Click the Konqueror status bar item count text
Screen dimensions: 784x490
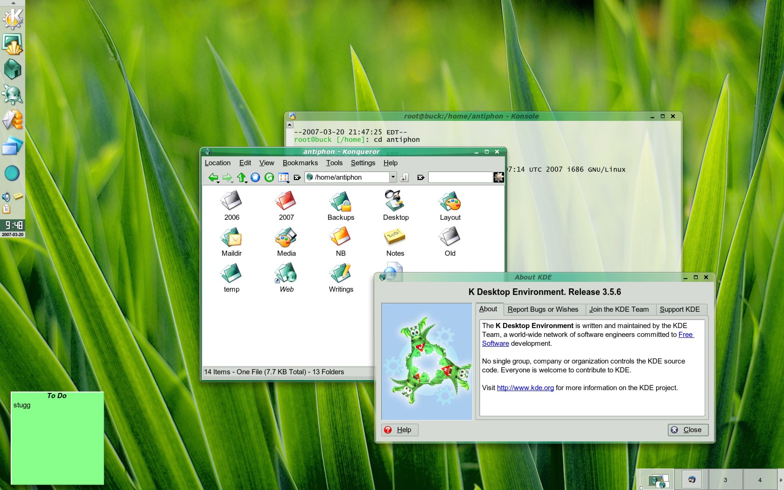coord(274,372)
